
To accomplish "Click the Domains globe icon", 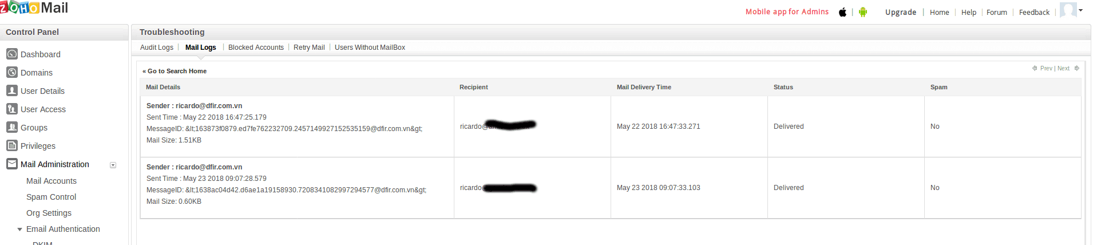I will (12, 72).
